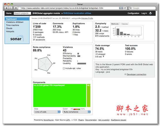Click the 117 methods text
Image resolution: width=161 pixels, height=127 pixels.
(x=39, y=37)
